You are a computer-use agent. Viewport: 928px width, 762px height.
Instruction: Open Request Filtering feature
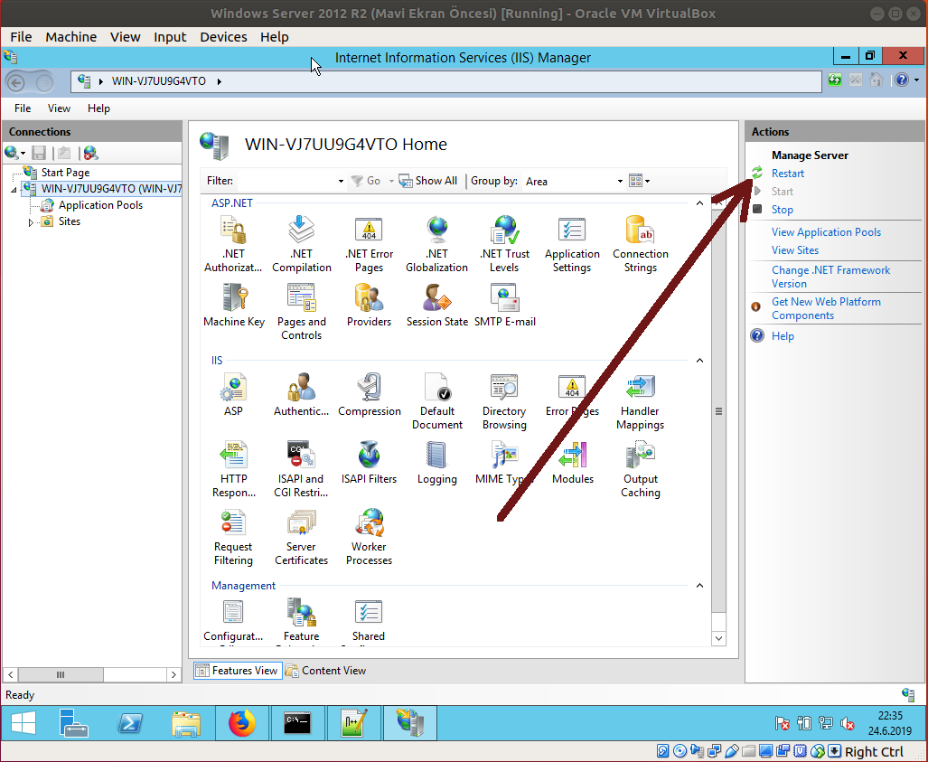click(x=233, y=537)
